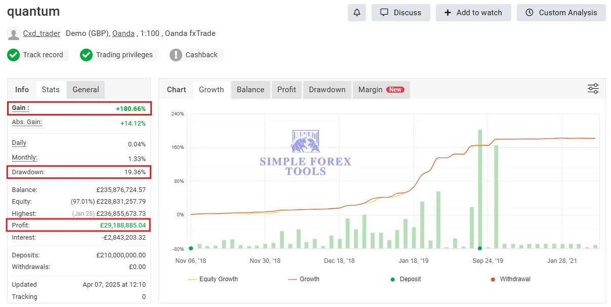This screenshot has width=611, height=307.
Task: Switch to the Stats tab
Action: tap(51, 90)
